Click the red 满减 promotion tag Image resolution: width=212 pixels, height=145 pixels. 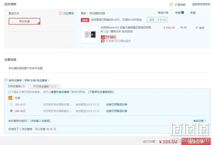point(85,20)
